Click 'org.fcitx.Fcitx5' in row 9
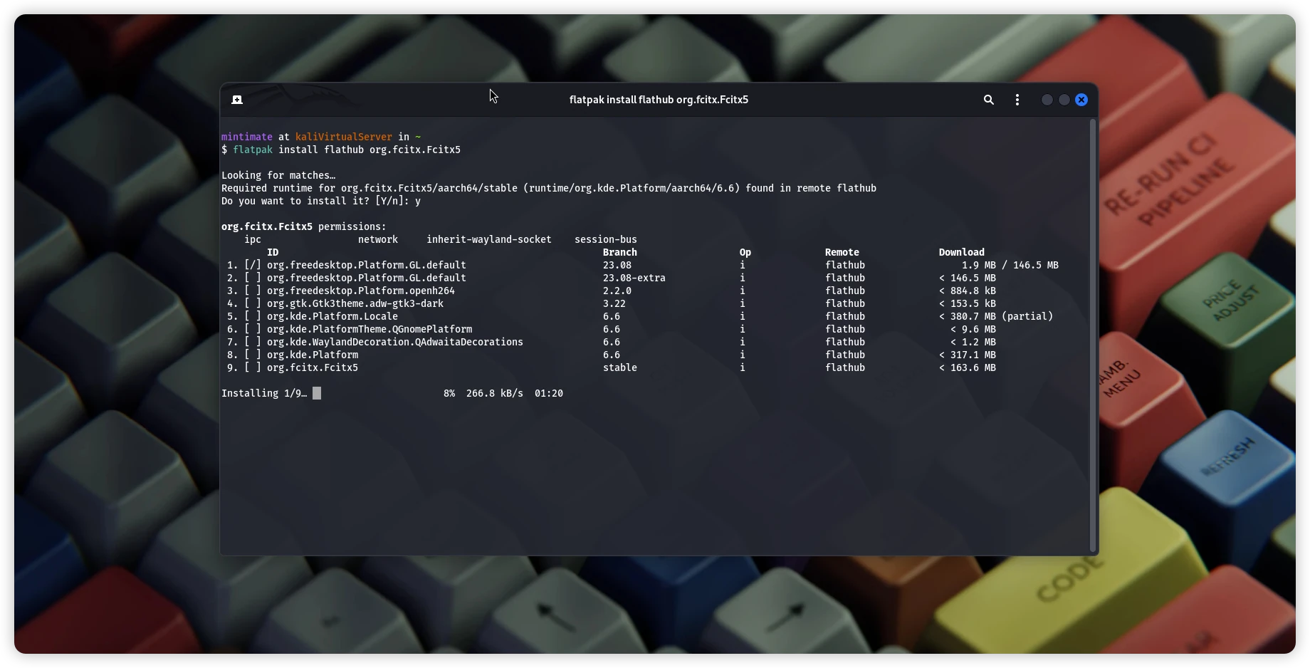This screenshot has height=668, width=1310. pos(313,367)
